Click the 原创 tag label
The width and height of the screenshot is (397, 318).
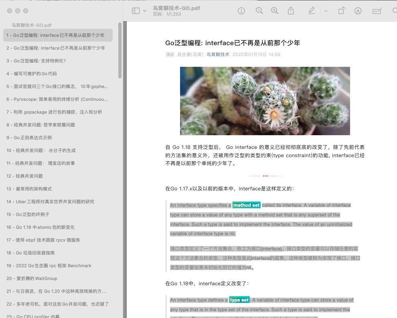coord(170,54)
